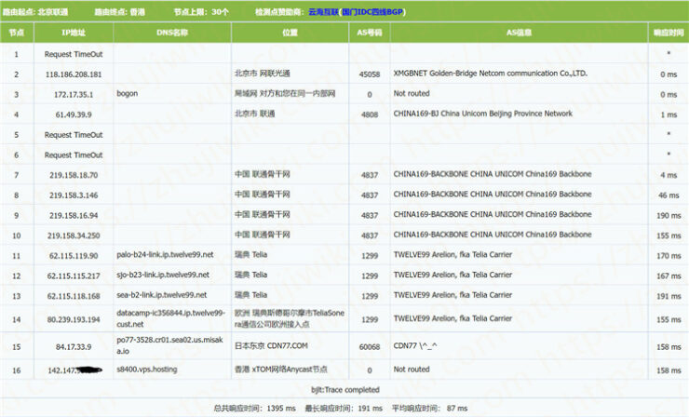Viewport: 689px width, 417px height.
Task: Select Not routed in row 16
Action: [412, 370]
